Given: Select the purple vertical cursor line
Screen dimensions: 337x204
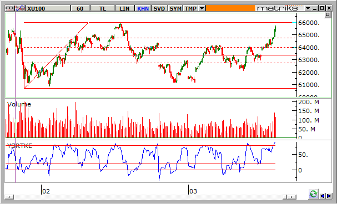Looking at the screenshot, I should point(16,98).
